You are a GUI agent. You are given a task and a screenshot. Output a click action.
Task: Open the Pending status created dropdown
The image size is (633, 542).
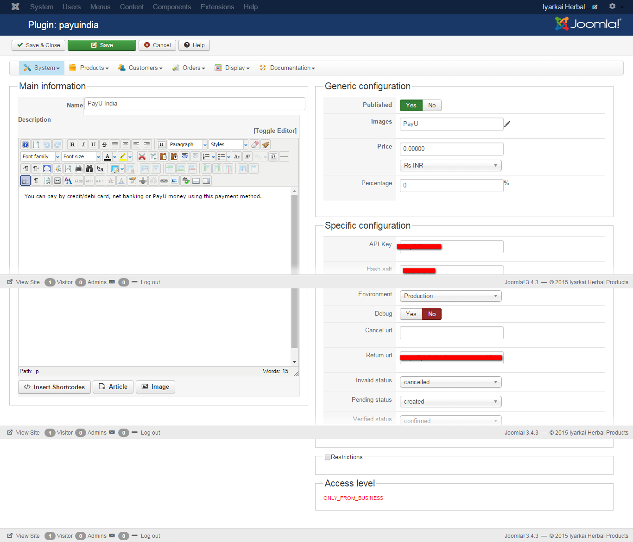pos(450,401)
